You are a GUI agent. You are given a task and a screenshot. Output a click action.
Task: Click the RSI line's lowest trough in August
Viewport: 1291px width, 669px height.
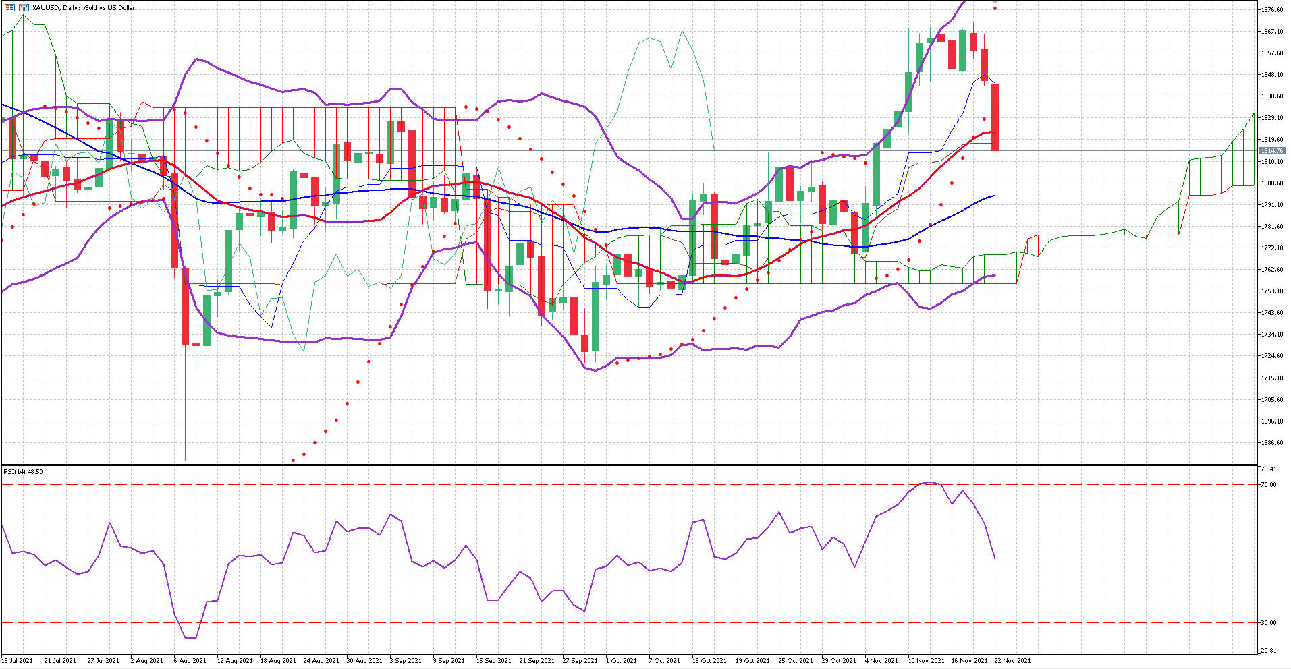(190, 637)
